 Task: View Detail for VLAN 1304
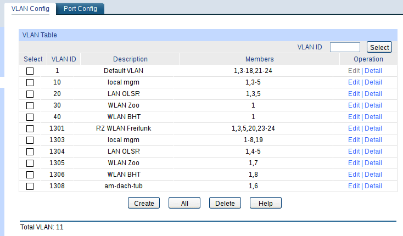tap(373, 151)
